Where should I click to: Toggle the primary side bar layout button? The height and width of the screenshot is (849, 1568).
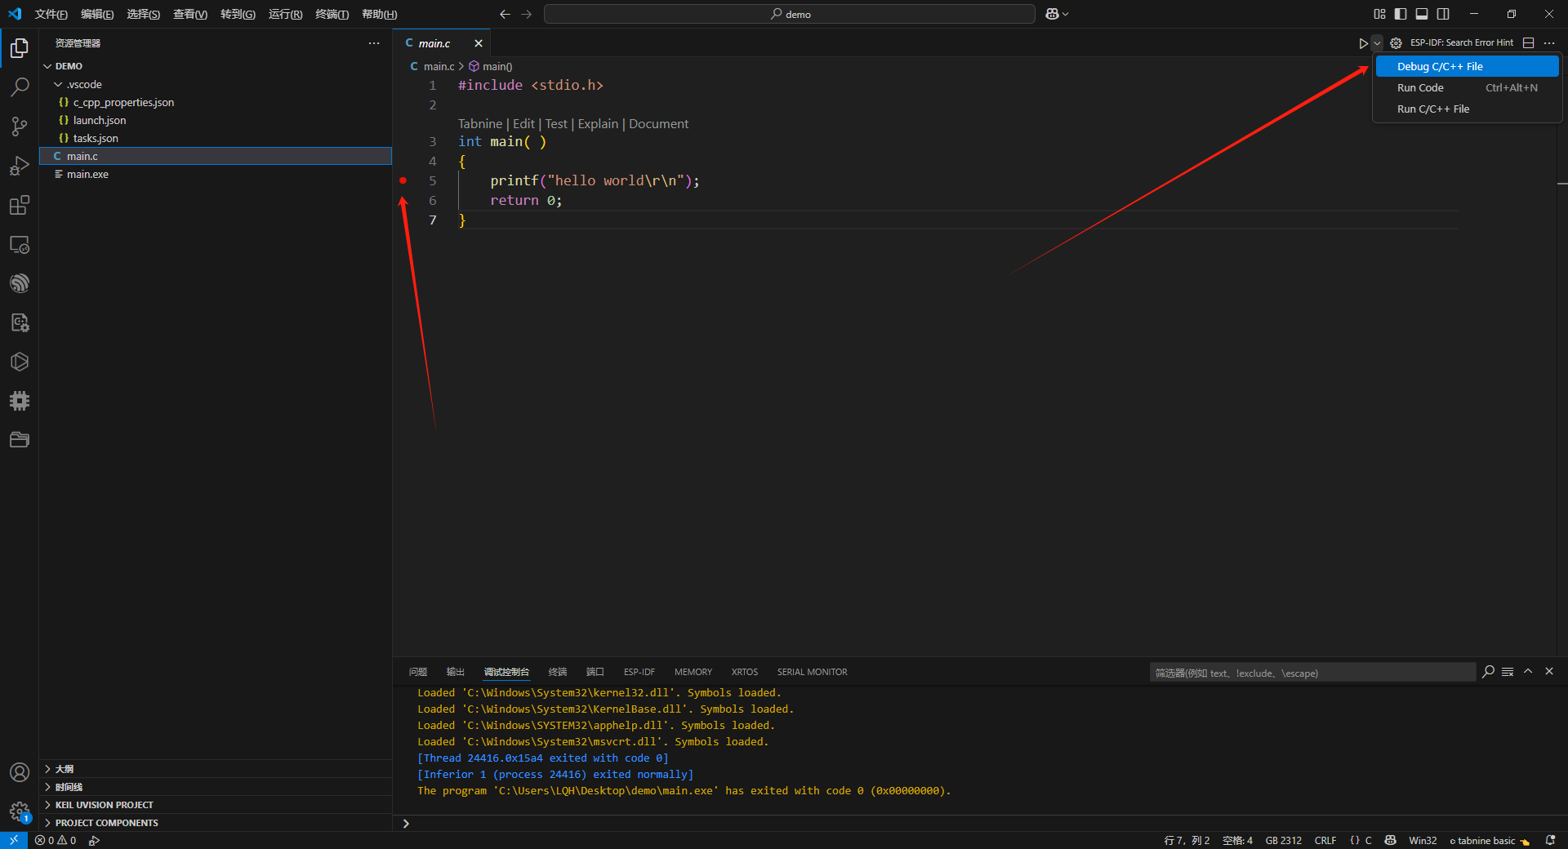pos(1401,14)
